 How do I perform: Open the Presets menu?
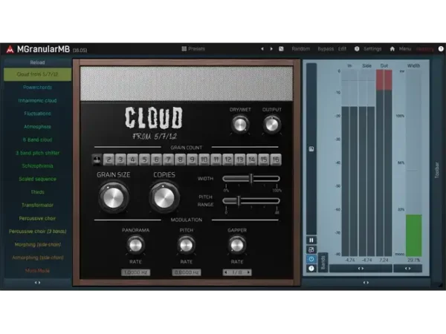tap(196, 49)
